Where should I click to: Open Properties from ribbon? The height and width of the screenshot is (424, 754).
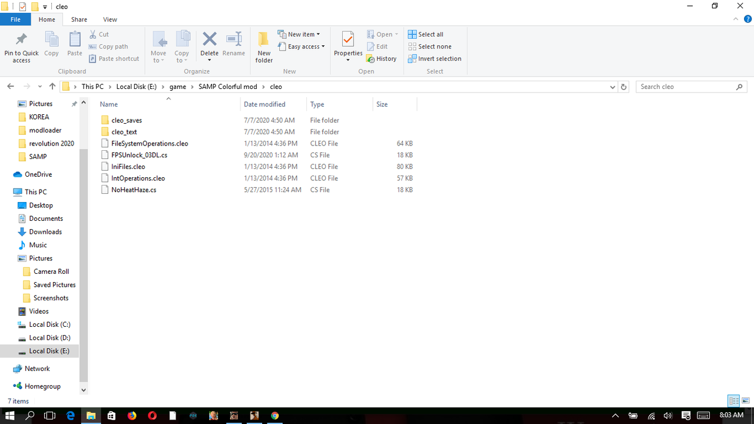pyautogui.click(x=348, y=48)
